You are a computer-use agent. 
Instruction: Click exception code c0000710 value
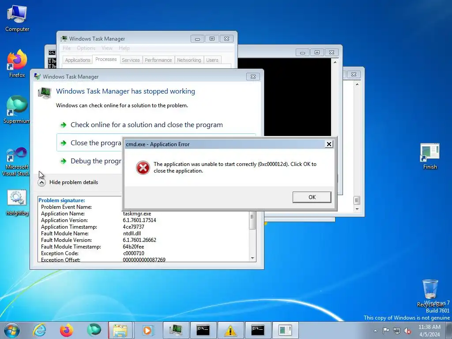[x=133, y=253]
